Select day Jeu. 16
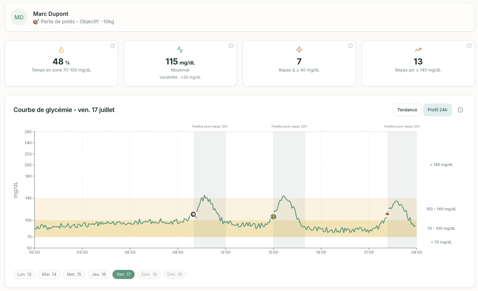Image resolution: width=478 pixels, height=291 pixels. point(99,274)
